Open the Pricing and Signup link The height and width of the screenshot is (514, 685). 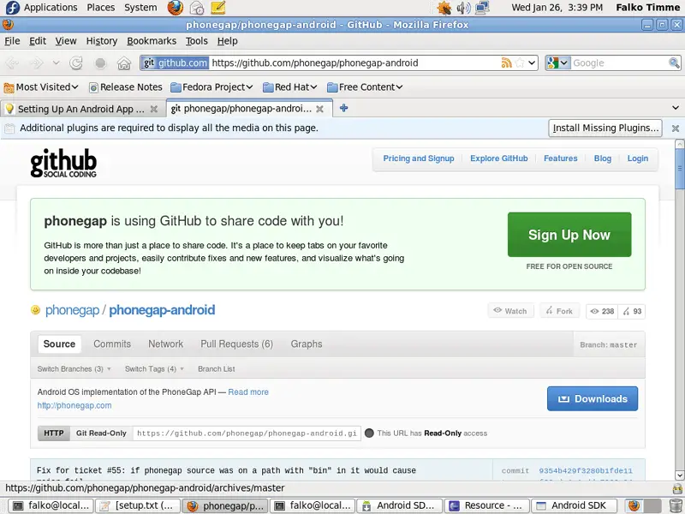(419, 158)
